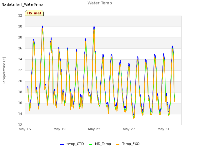The width and height of the screenshot is (200, 150).
Task: Click the 16 y-axis tick label
Action: coord(20,103)
